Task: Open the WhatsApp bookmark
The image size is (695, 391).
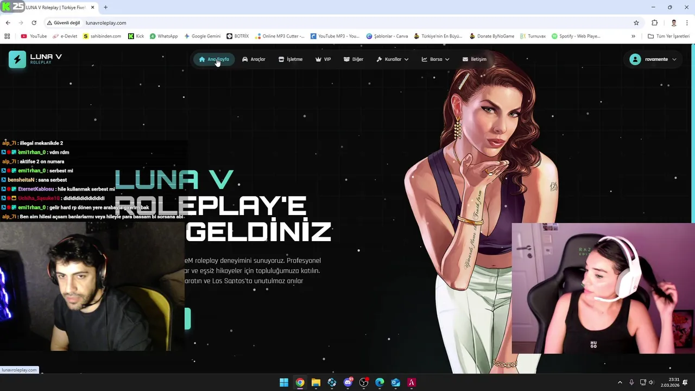Action: pos(163,36)
